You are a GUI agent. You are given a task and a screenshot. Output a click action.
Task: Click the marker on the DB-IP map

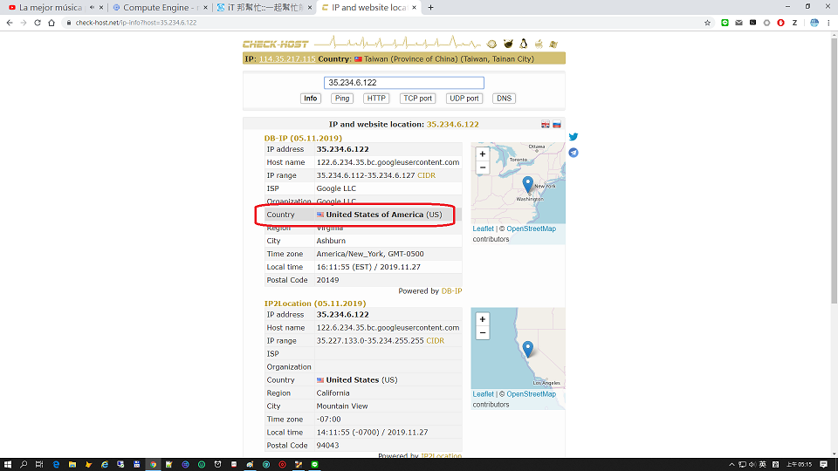click(527, 184)
